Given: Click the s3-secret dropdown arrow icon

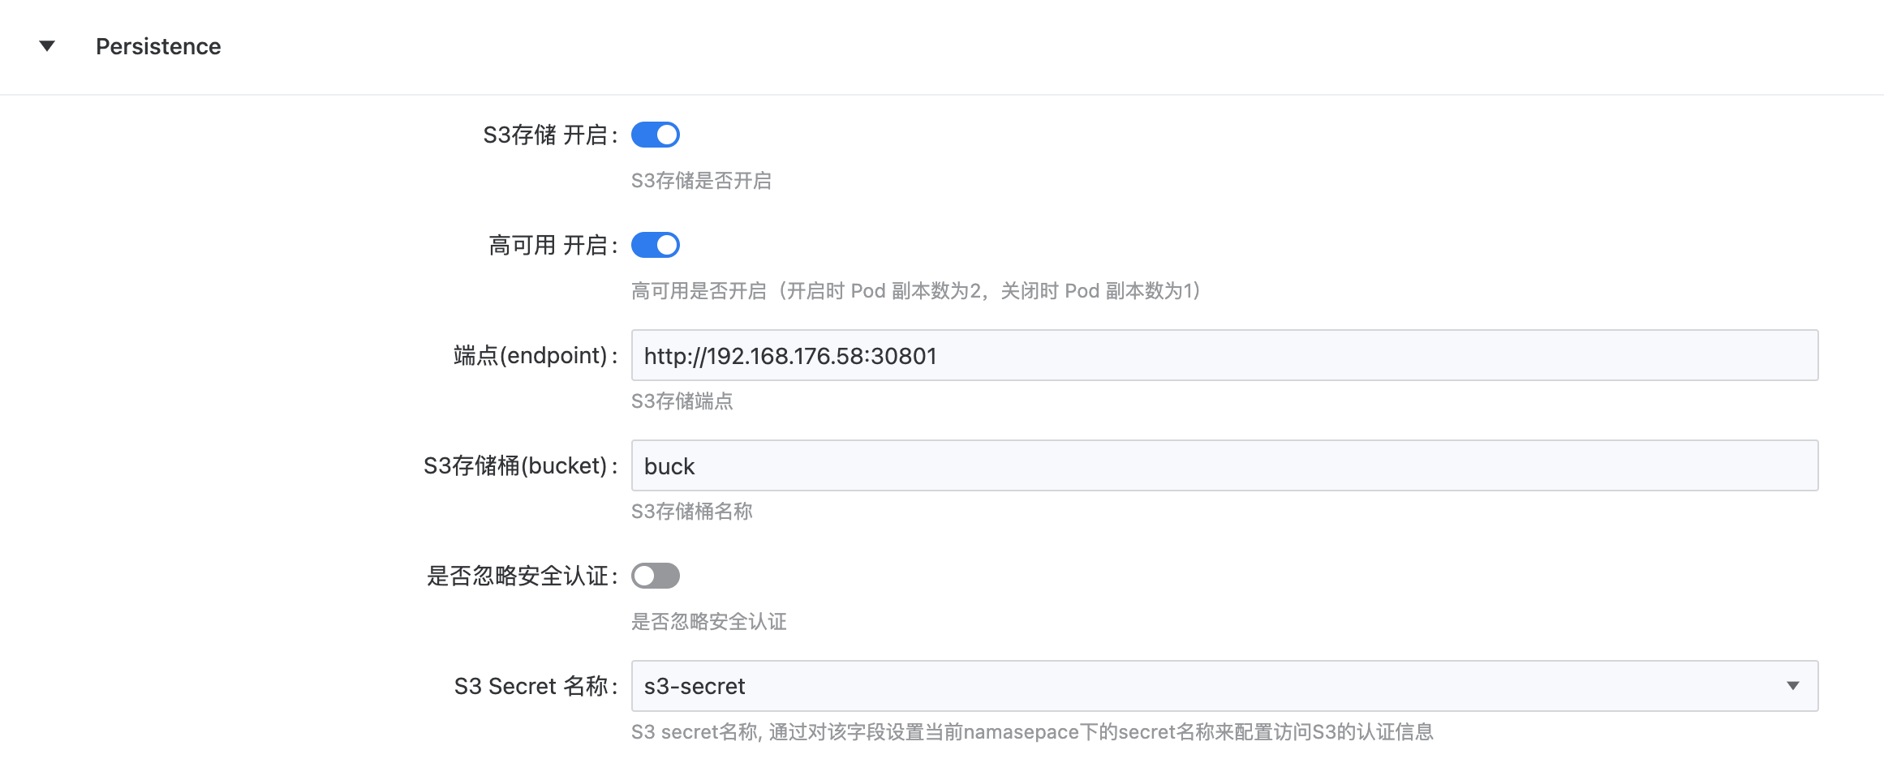Looking at the screenshot, I should point(1792,686).
